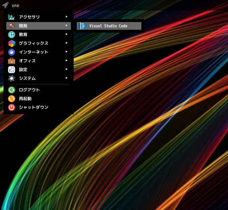The height and width of the screenshot is (210, 228).
Task: Click the hammer icon for 開発
Action: coord(12,26)
